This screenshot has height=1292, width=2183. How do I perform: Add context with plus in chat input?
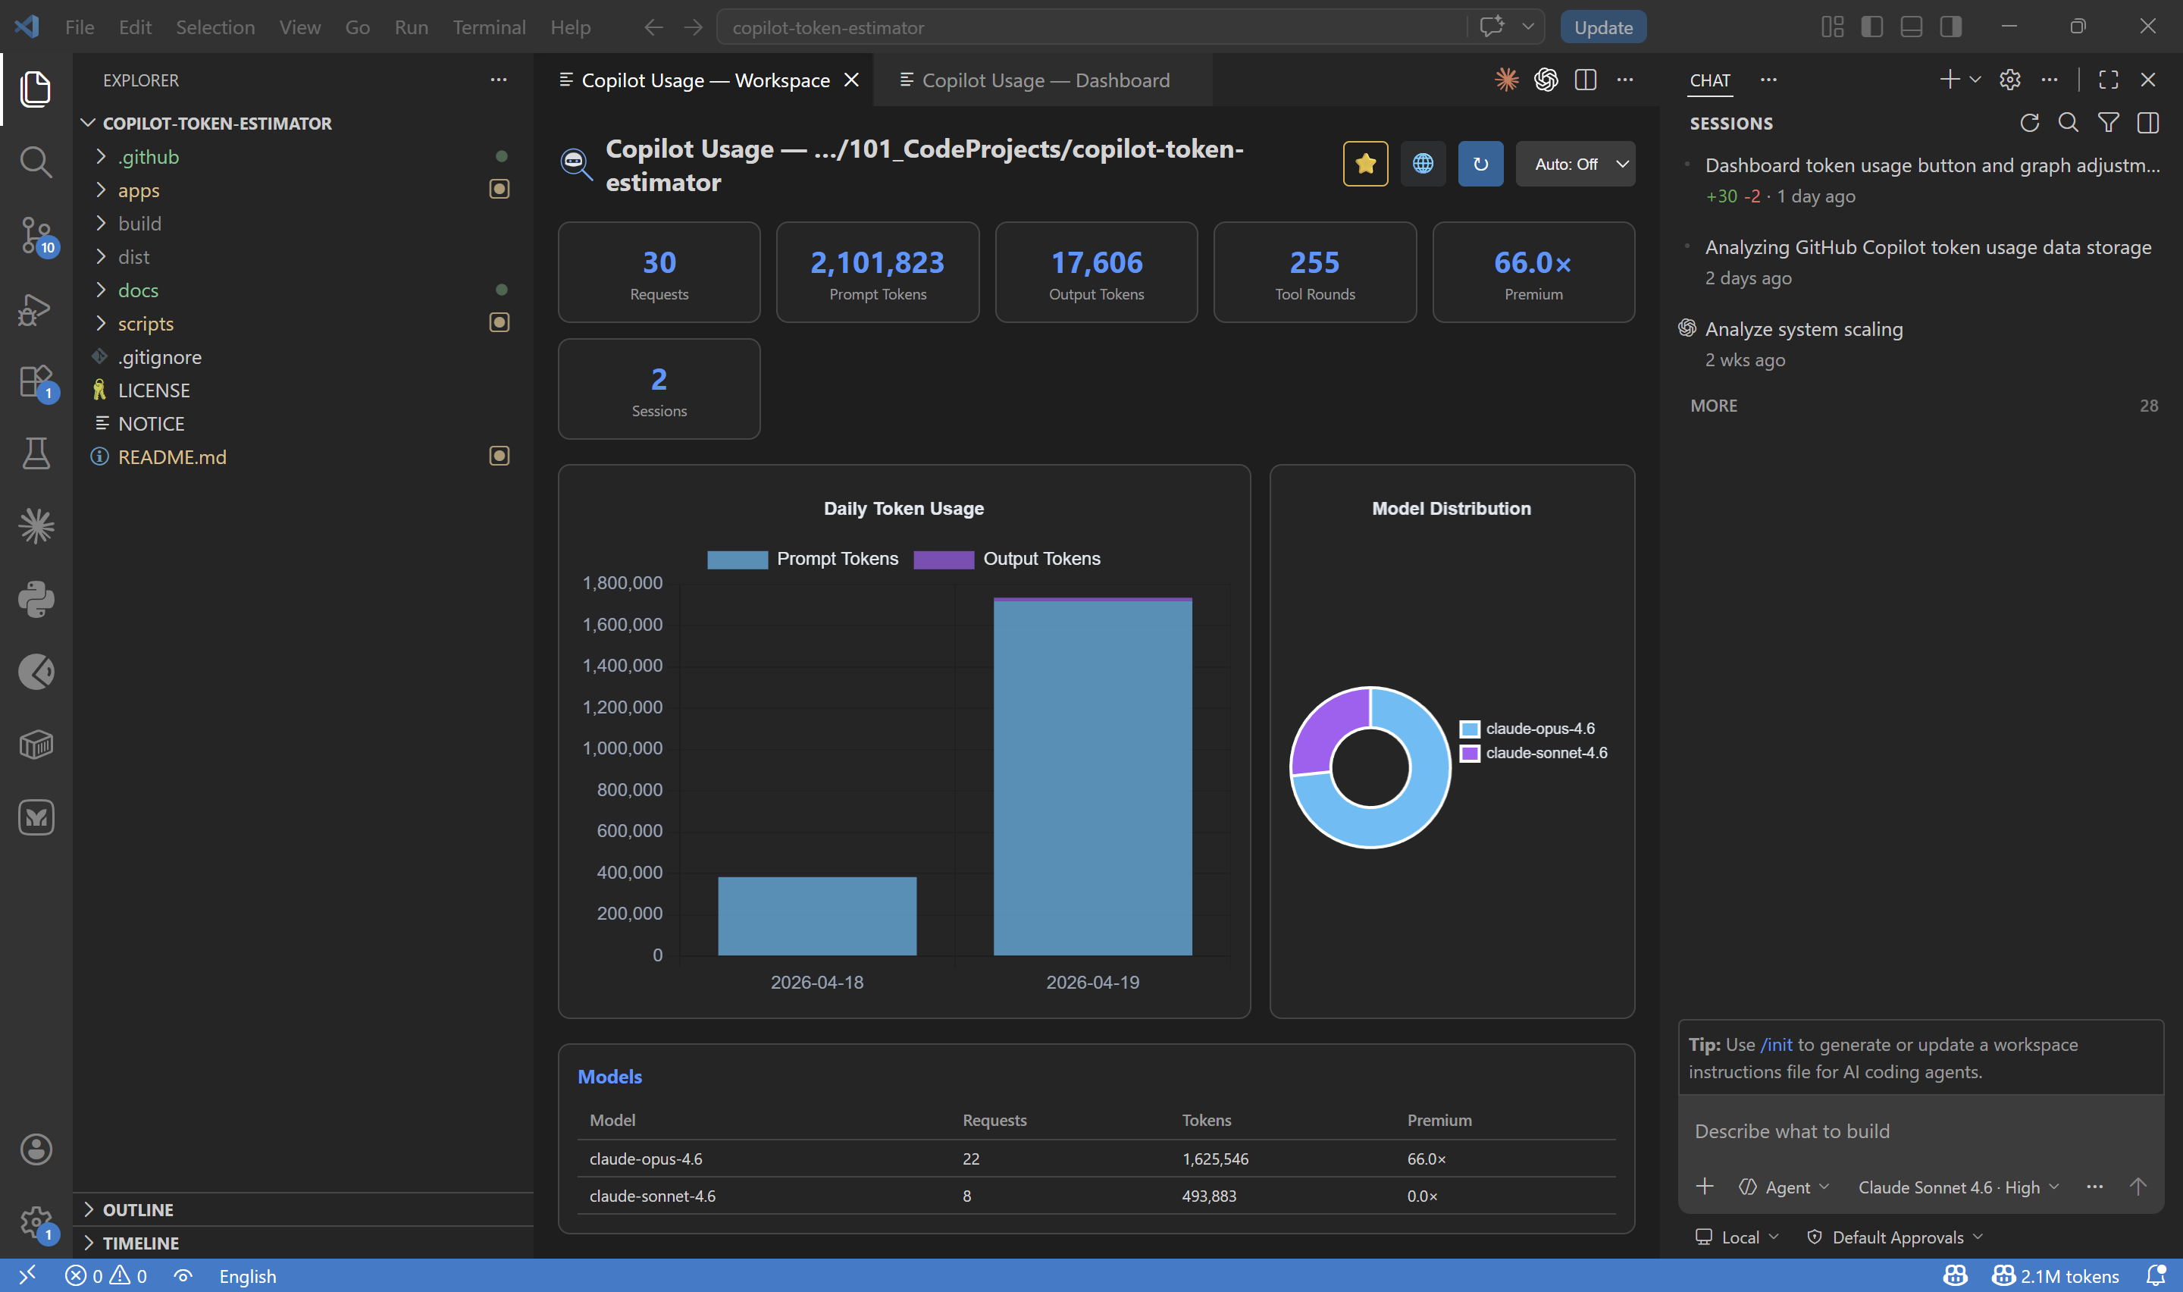tap(1705, 1187)
